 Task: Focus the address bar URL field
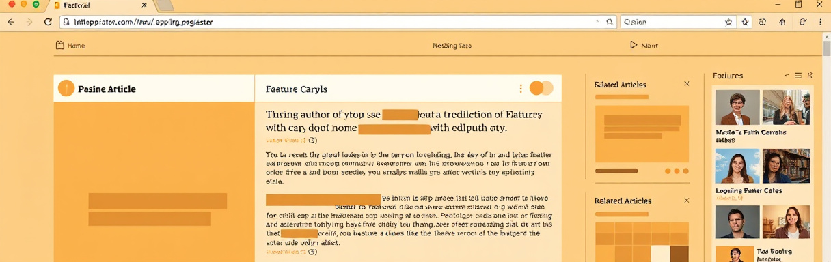coord(338,22)
